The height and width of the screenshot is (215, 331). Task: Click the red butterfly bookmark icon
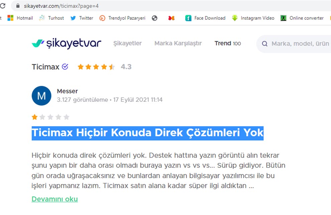[x=172, y=18]
